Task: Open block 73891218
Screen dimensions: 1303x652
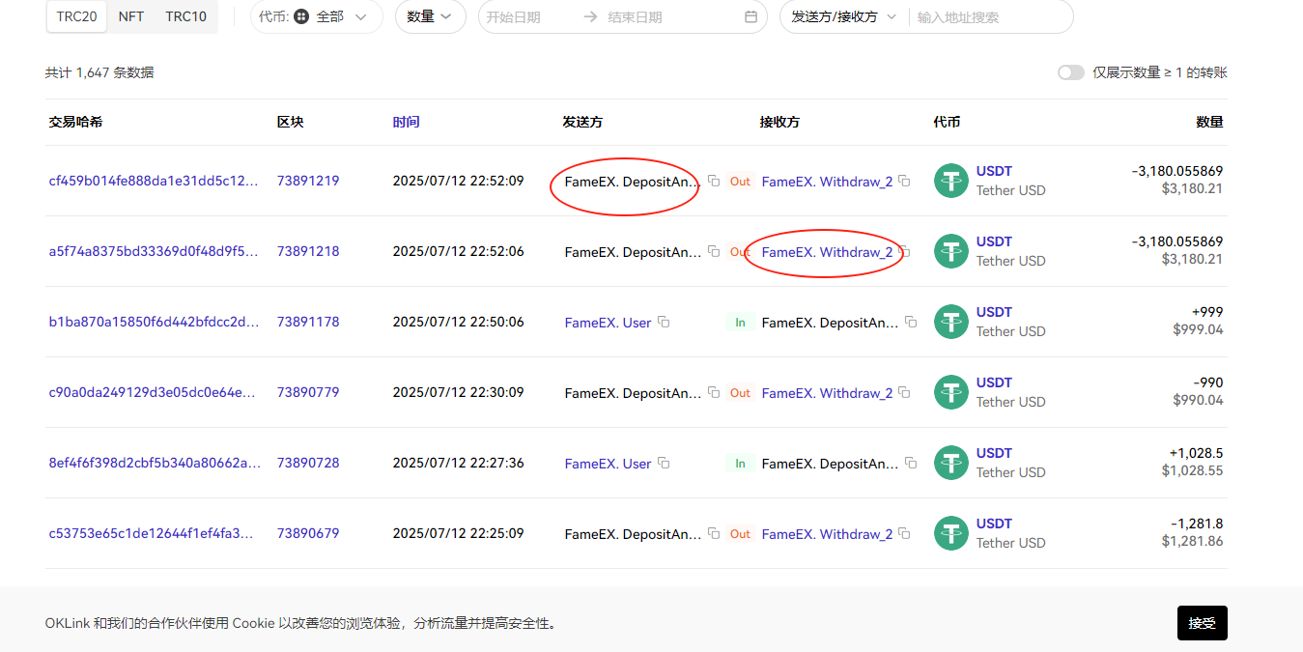Action: coord(308,251)
